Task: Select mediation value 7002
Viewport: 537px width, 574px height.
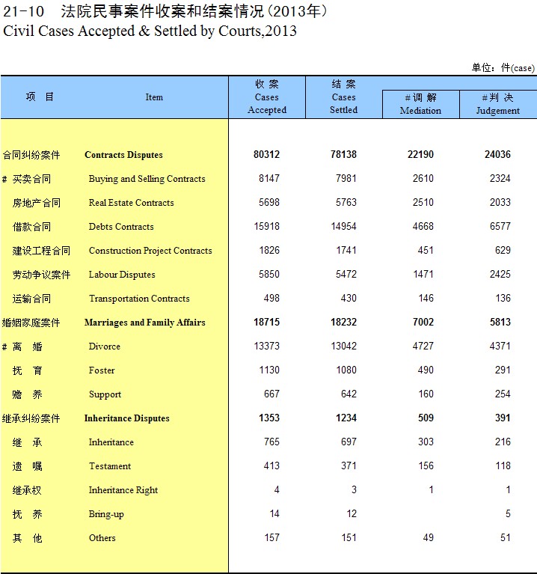Action: [423, 323]
